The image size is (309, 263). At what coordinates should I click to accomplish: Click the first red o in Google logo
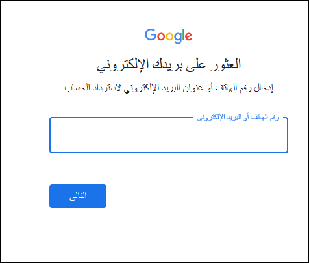point(161,36)
